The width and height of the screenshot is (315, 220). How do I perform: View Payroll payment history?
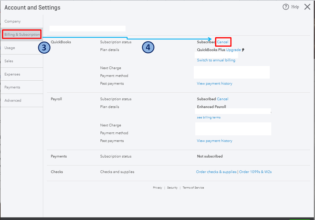coord(214,141)
